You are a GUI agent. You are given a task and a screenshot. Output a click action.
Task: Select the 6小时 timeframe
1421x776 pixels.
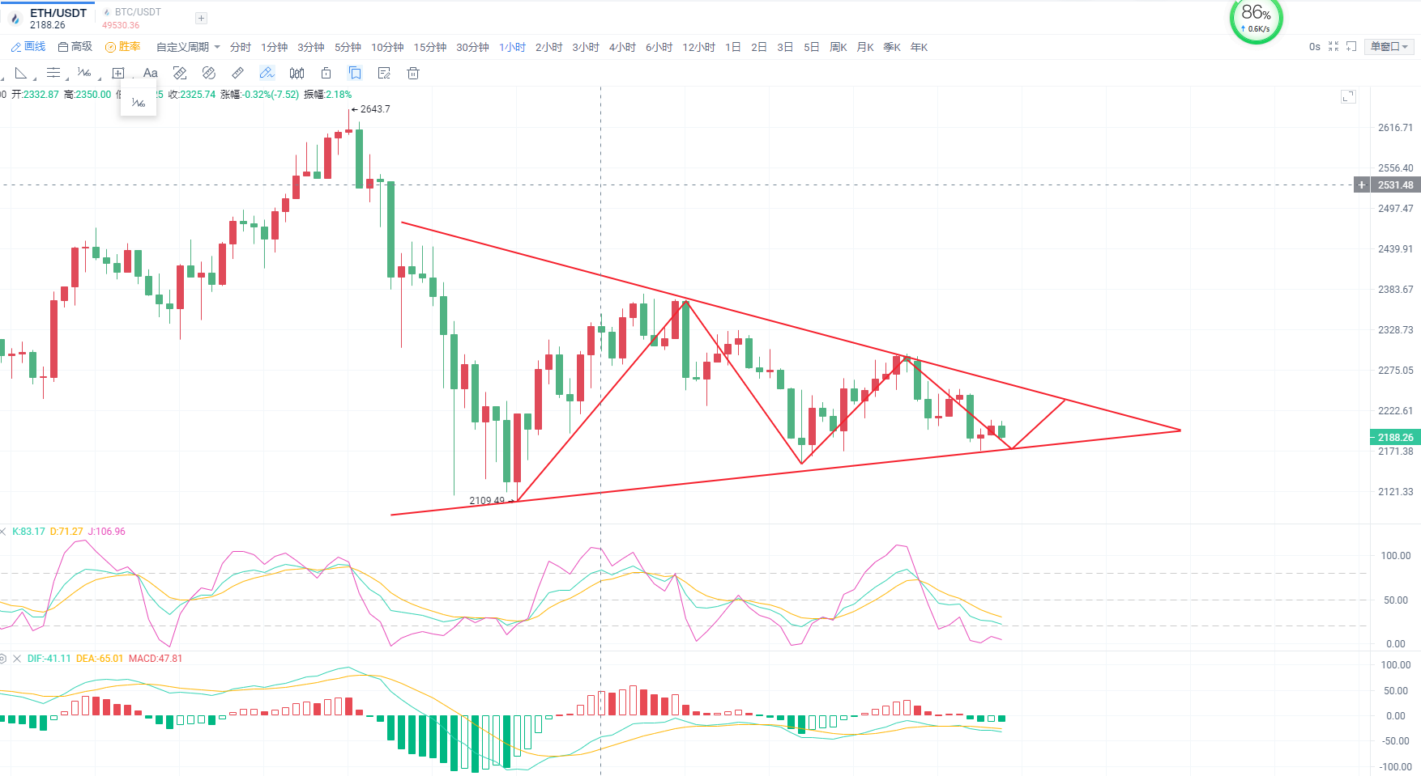coord(659,47)
